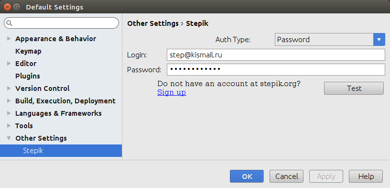This screenshot has height=188, width=390.
Task: Close the Default Settings window
Action: coord(8,7)
